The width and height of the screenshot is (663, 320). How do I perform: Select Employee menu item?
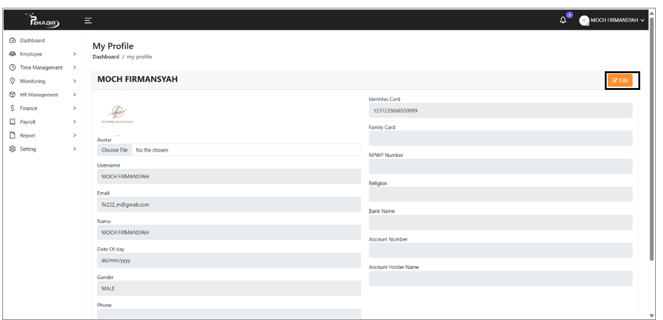(31, 54)
